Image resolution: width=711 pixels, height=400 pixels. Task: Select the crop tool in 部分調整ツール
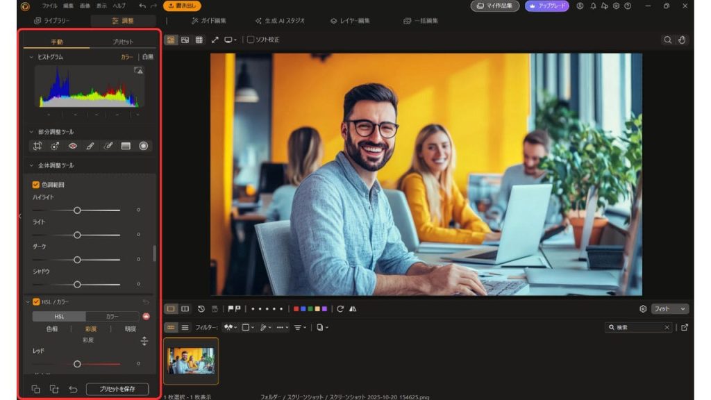(37, 146)
